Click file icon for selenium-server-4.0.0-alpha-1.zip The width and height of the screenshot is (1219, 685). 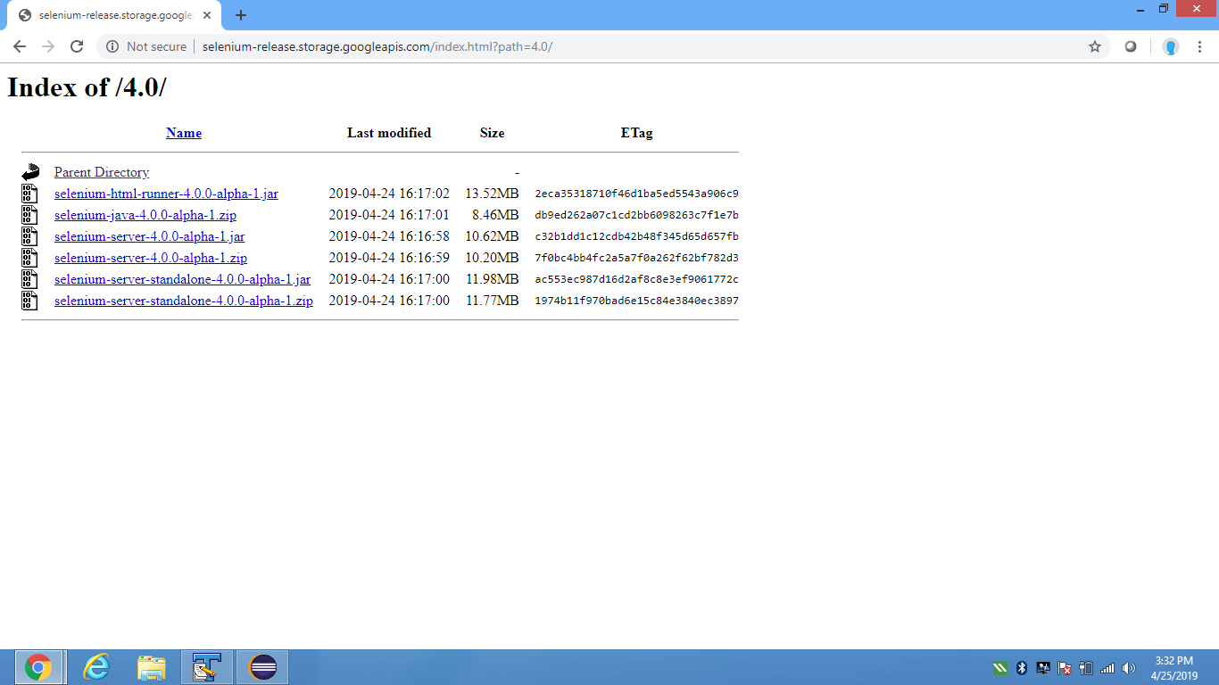pyautogui.click(x=30, y=258)
